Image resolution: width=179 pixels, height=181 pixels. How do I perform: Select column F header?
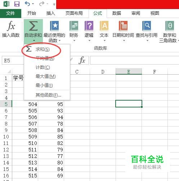click(155, 72)
